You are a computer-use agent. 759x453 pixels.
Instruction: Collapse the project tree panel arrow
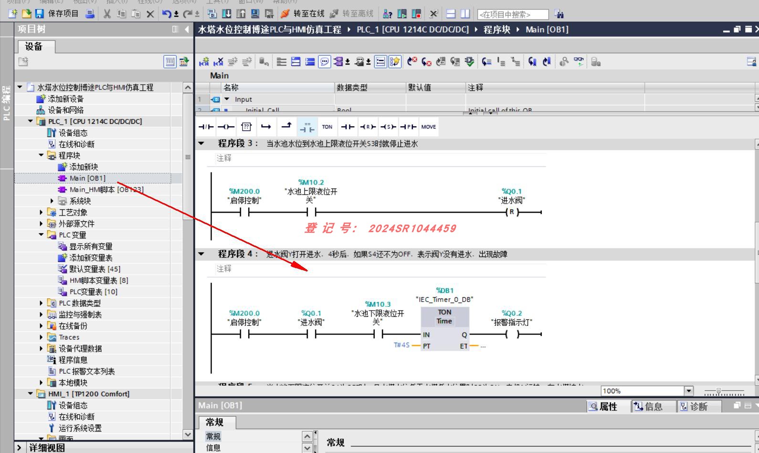(187, 29)
